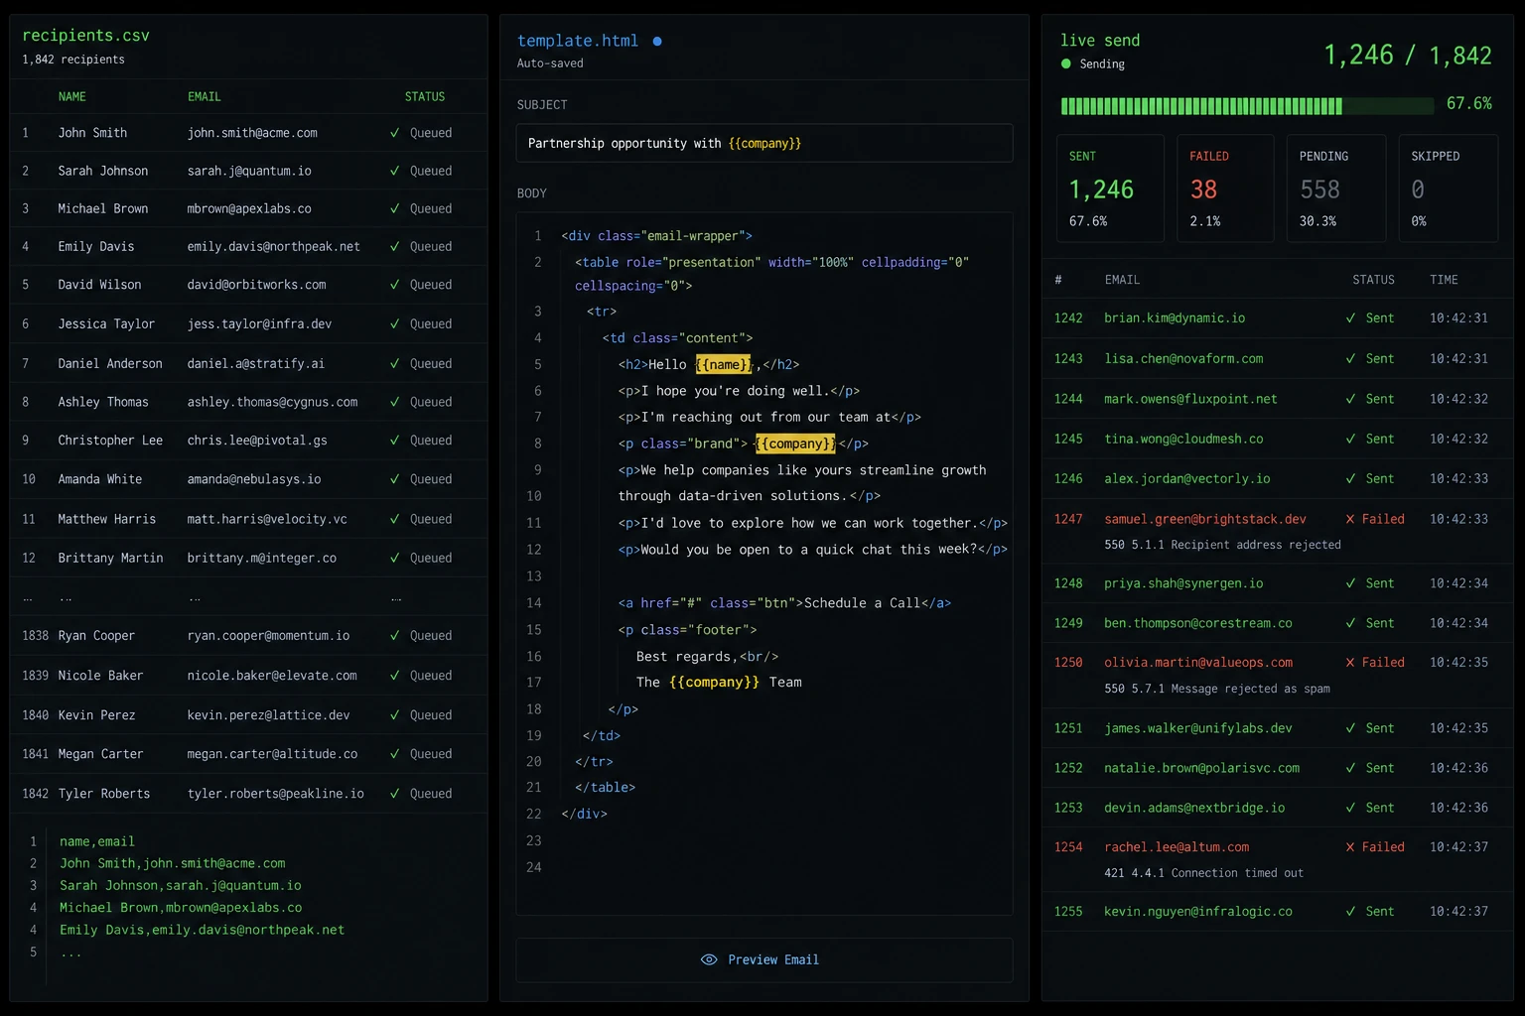Click the 1,246 / 1,842 send counter
Screen dimensions: 1525x1016
[1408, 55]
